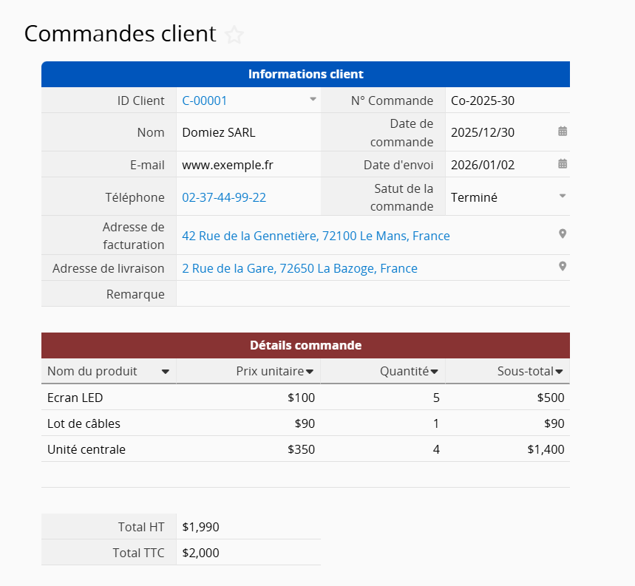Edit the Nom field Domiez SARL
Image resolution: width=635 pixels, height=586 pixels.
(219, 133)
